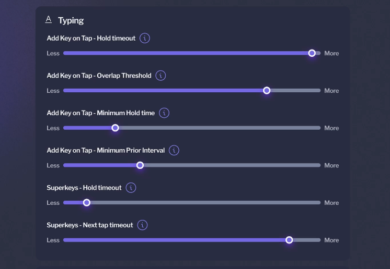
Task: Select the Overlap Threshold slider knob
Action: [x=267, y=91]
